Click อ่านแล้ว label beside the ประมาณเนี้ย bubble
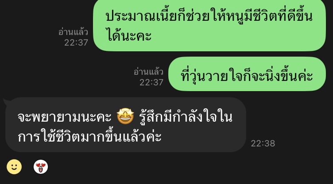Viewport: 333px width, 184px height. [x=73, y=32]
